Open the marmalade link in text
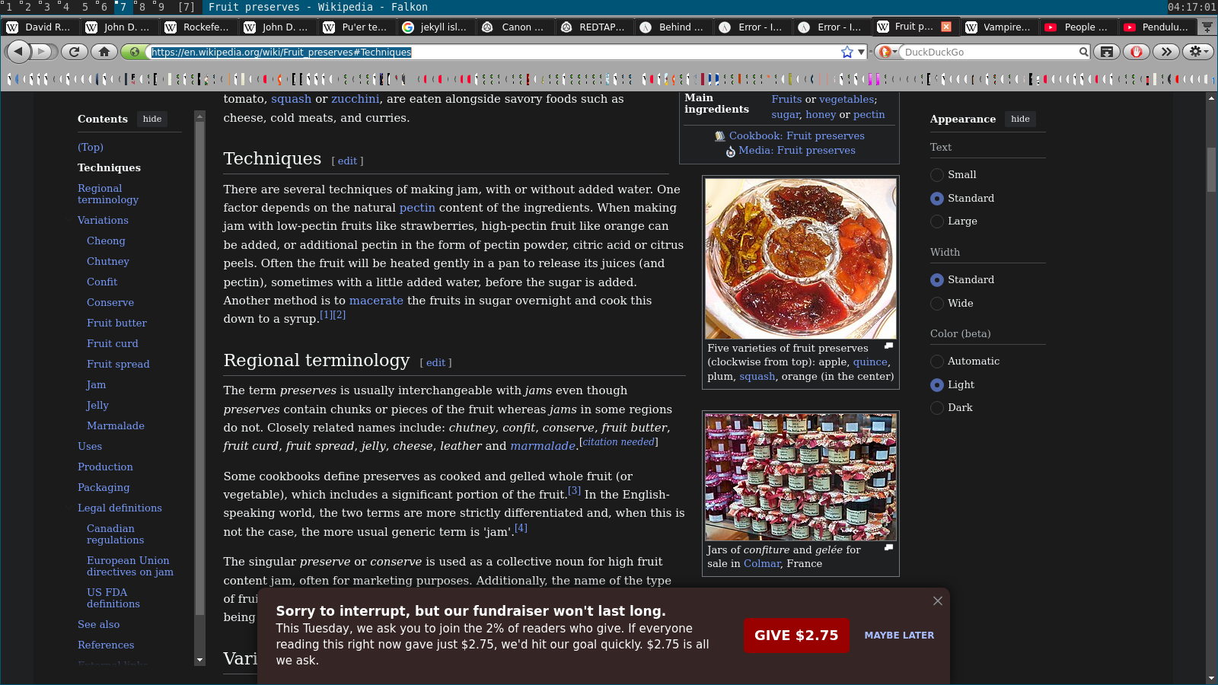The height and width of the screenshot is (685, 1218). pyautogui.click(x=543, y=447)
